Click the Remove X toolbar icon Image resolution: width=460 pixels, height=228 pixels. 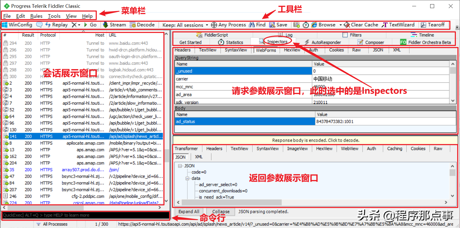coord(74,25)
